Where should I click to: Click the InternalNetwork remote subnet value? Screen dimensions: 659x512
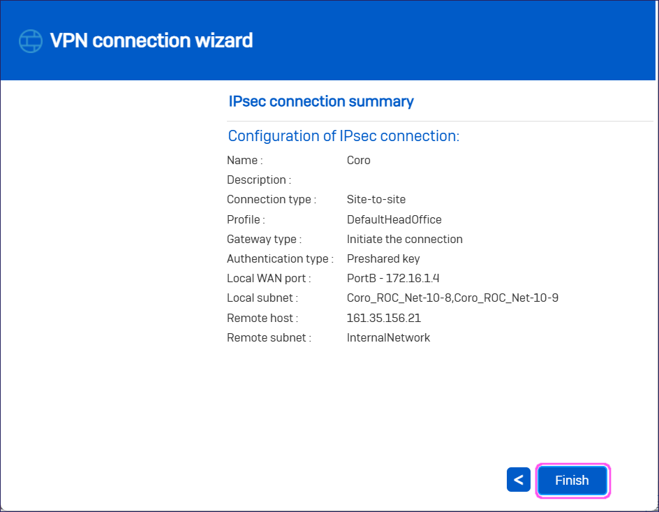click(388, 337)
